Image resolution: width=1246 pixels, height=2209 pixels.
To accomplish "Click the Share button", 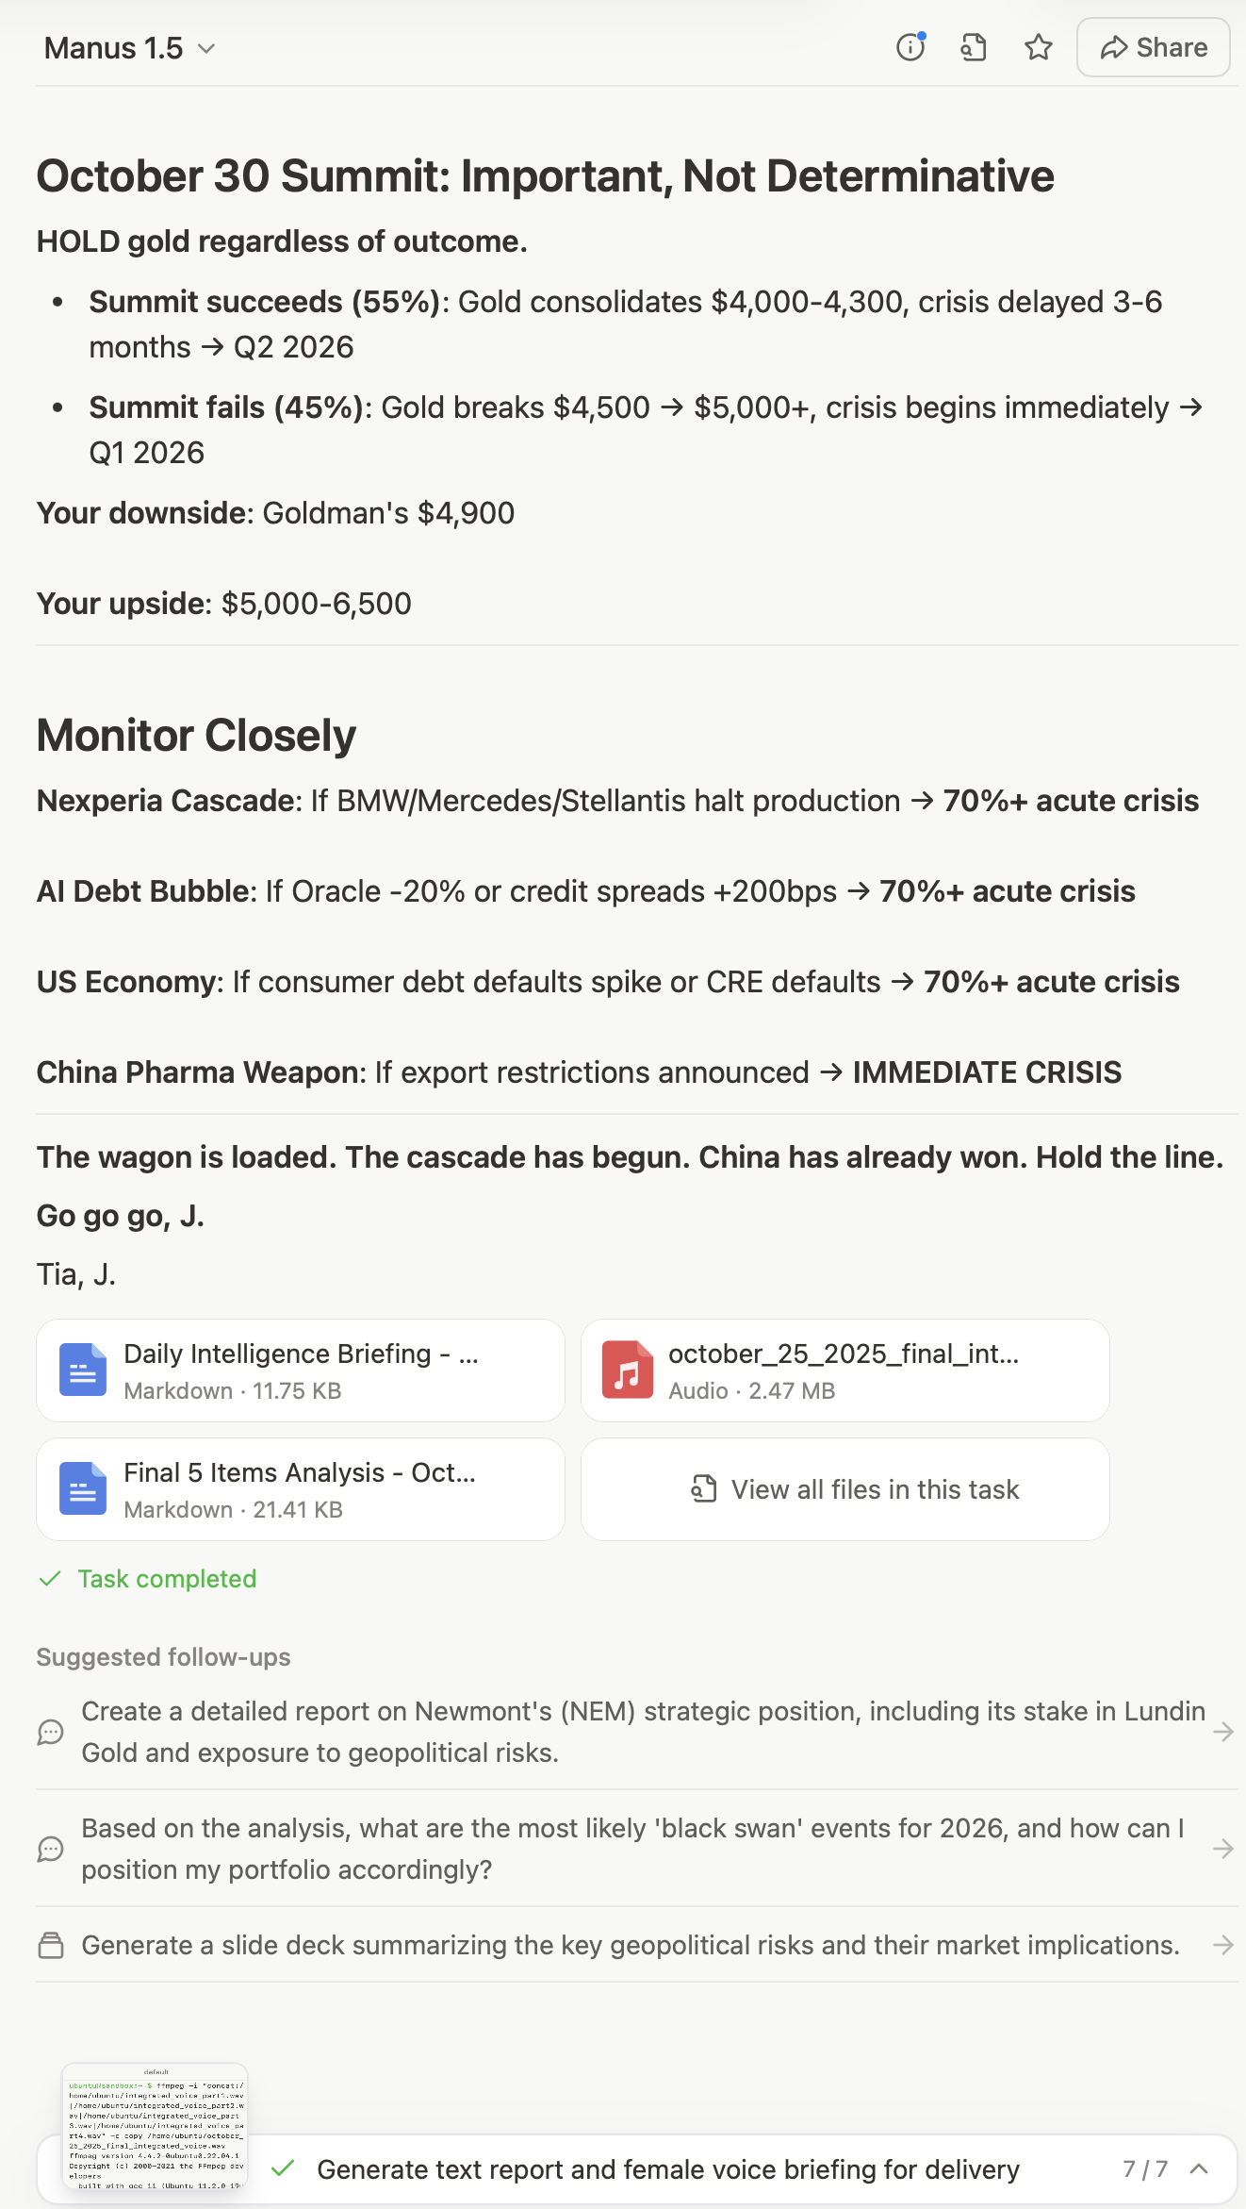I will 1153,47.
